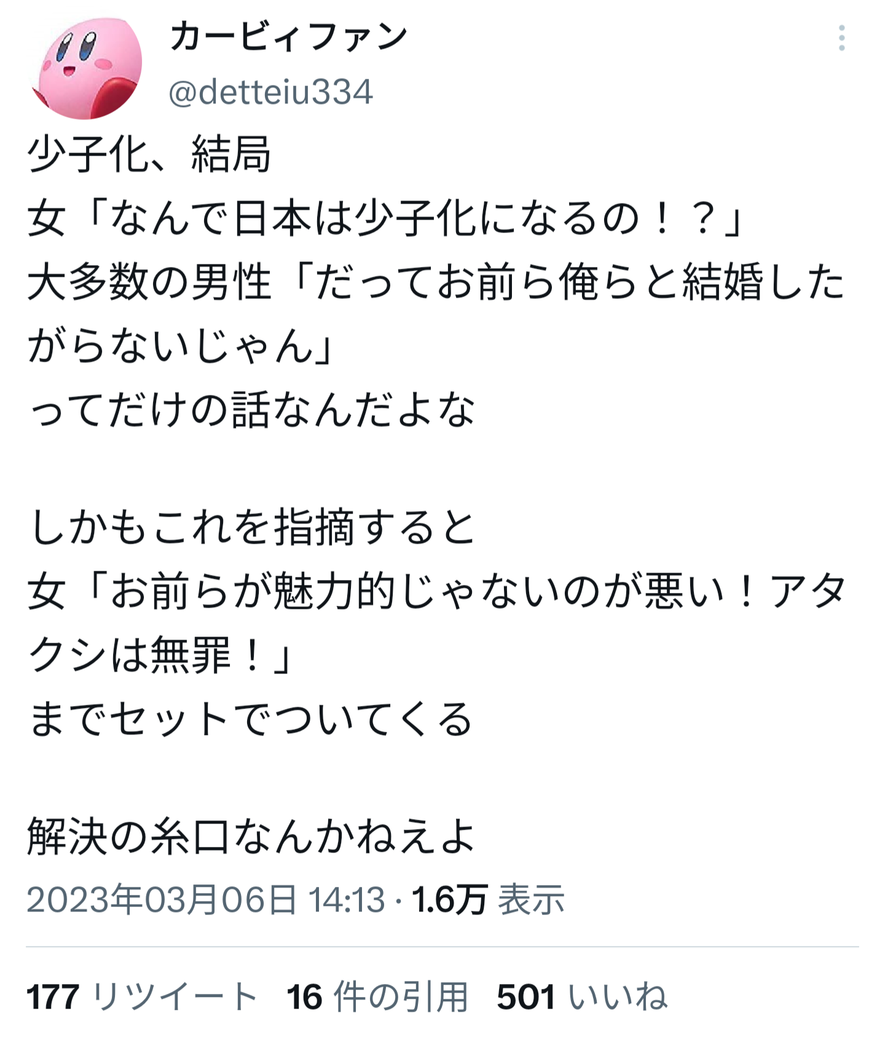
Task: Click the 14:13 posting time
Action: pos(346,899)
